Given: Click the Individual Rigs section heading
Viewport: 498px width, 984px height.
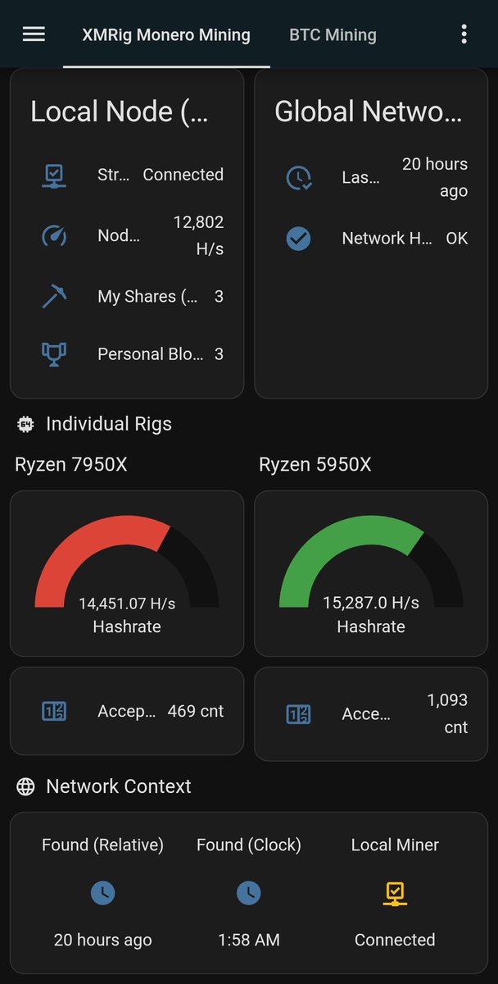Looking at the screenshot, I should tap(109, 424).
